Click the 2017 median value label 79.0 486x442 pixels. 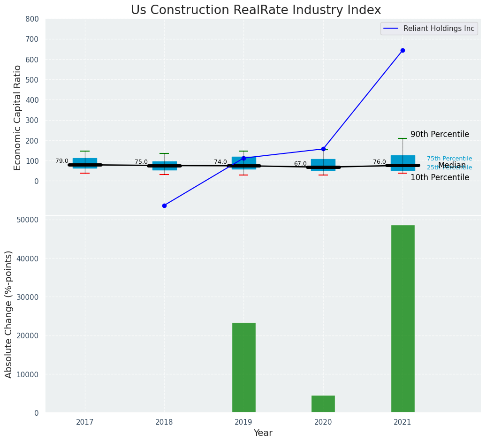(x=62, y=161)
